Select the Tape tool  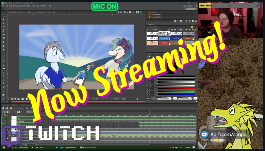[4, 46]
